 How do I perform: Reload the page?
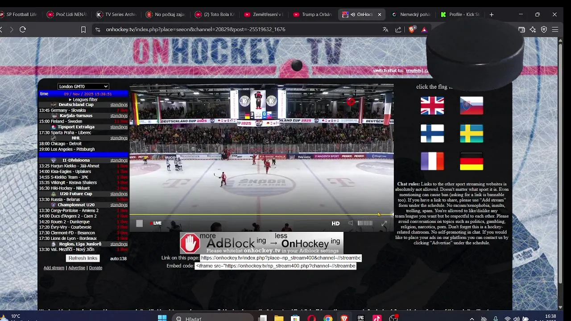pos(23,29)
